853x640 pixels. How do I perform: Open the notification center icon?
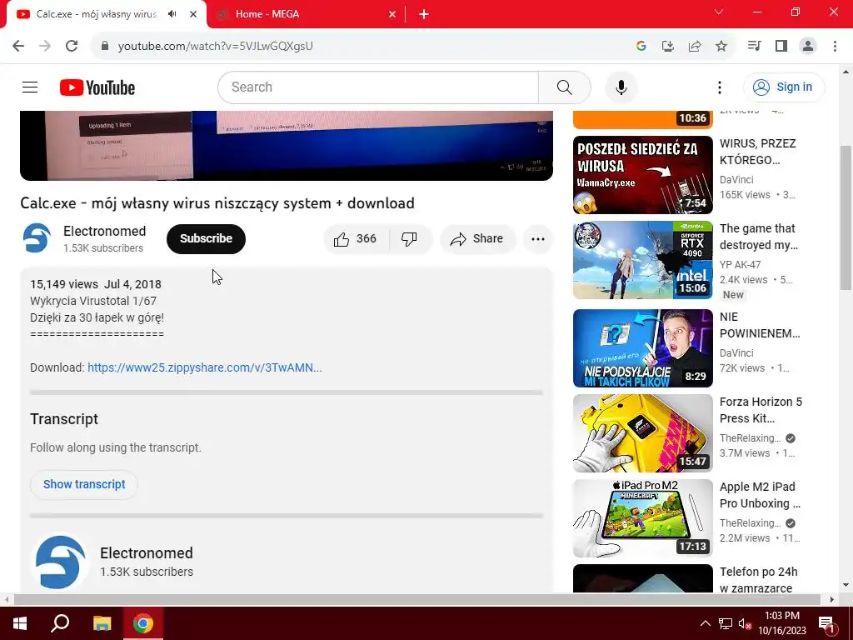tap(826, 623)
